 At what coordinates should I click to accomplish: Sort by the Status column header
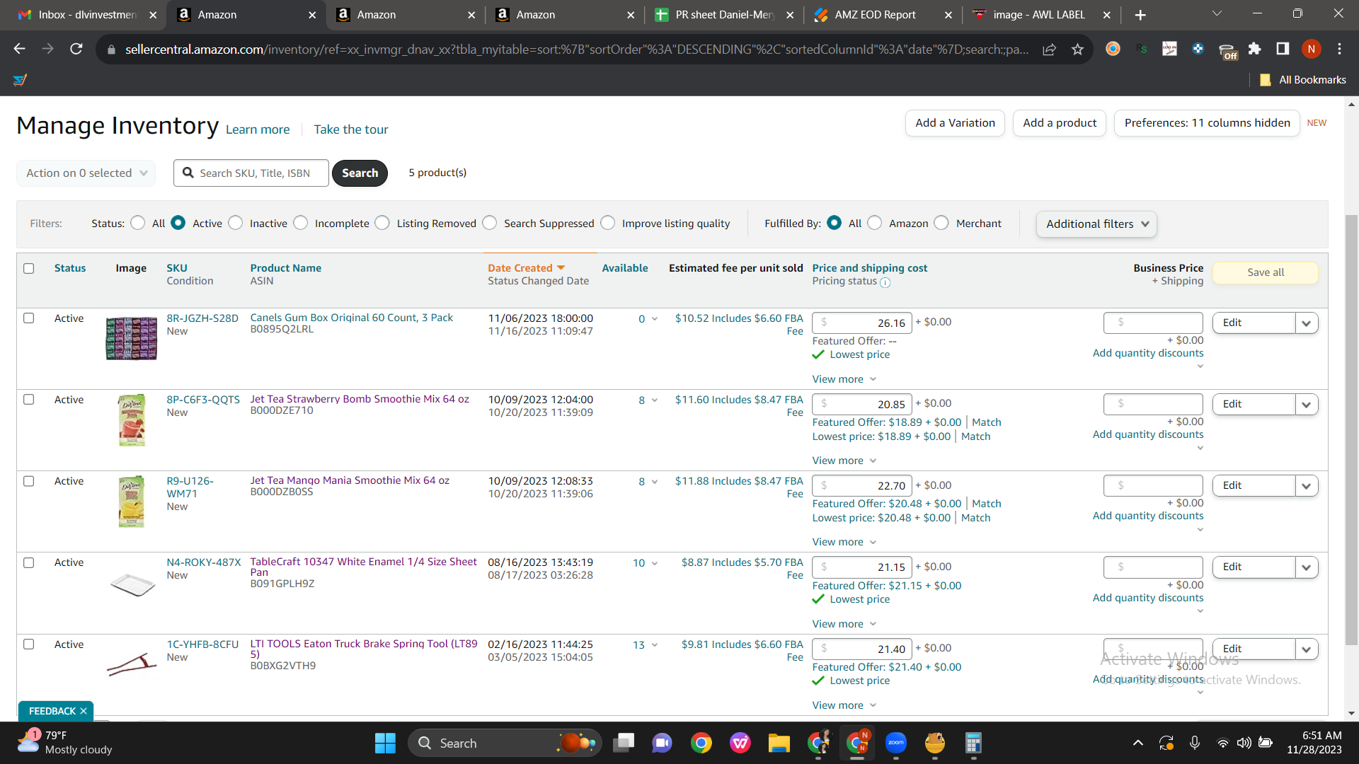(x=70, y=268)
